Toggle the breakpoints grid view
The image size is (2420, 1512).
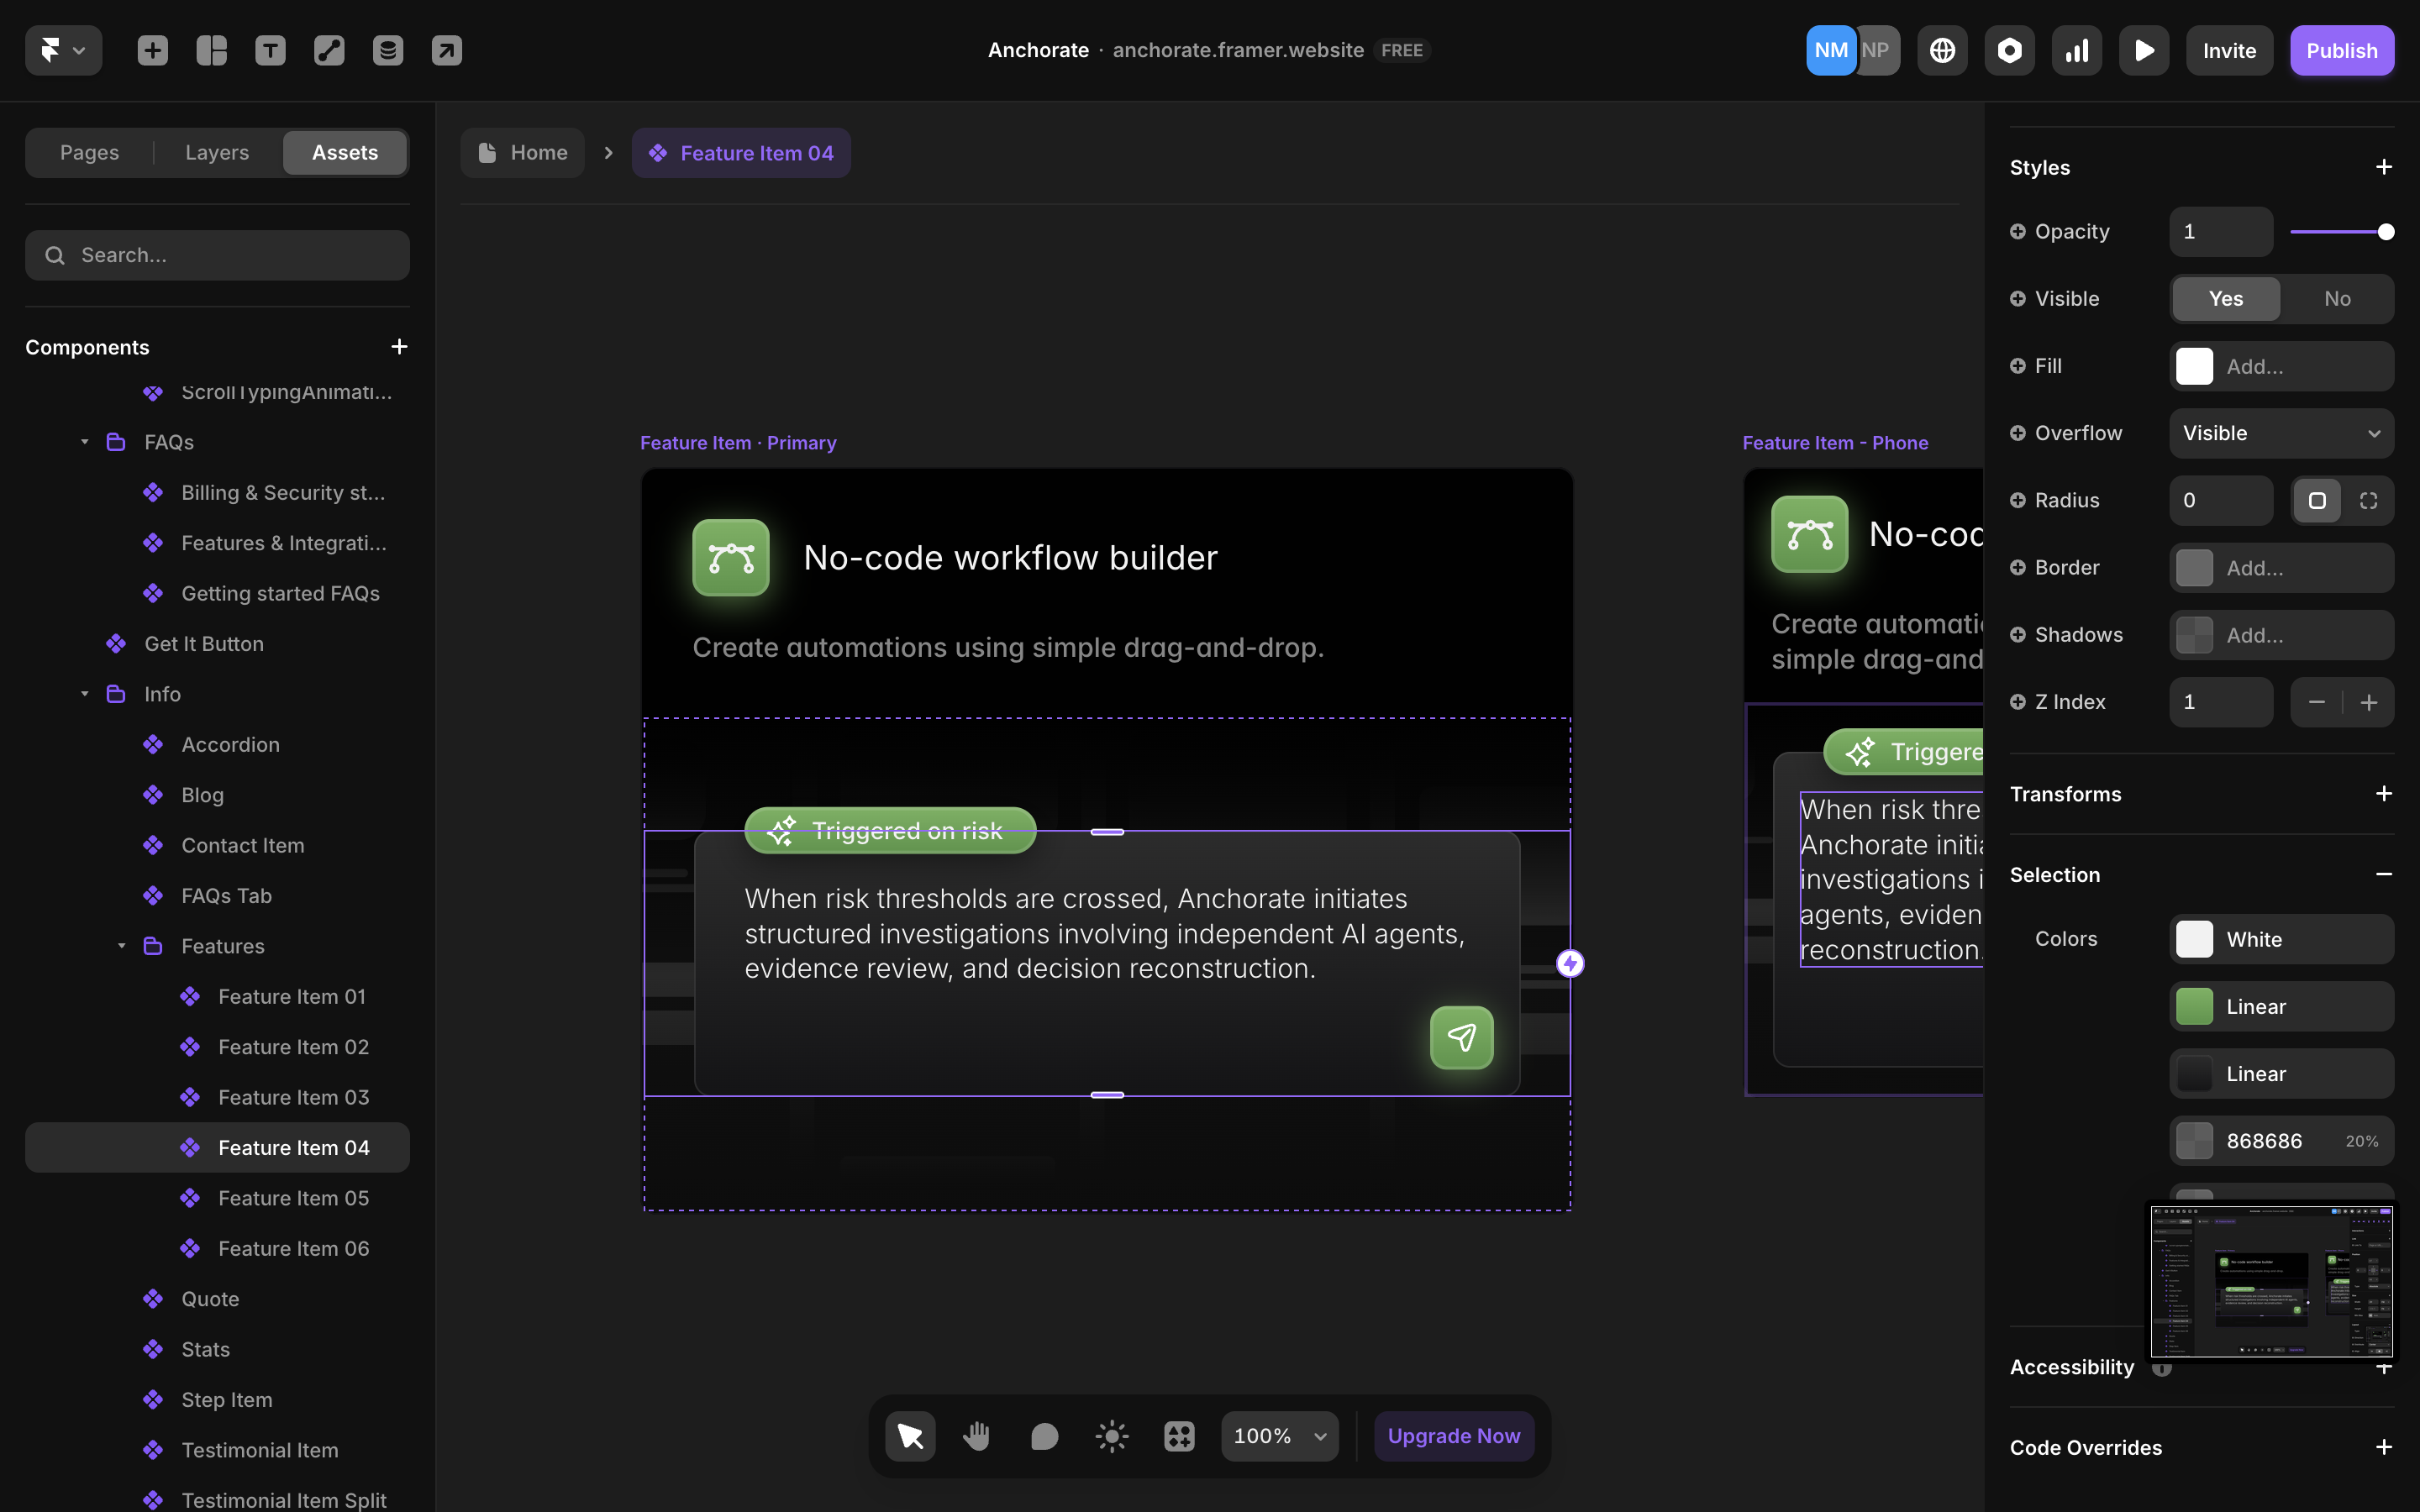tap(1178, 1435)
